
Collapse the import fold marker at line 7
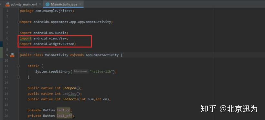coord(18,44)
